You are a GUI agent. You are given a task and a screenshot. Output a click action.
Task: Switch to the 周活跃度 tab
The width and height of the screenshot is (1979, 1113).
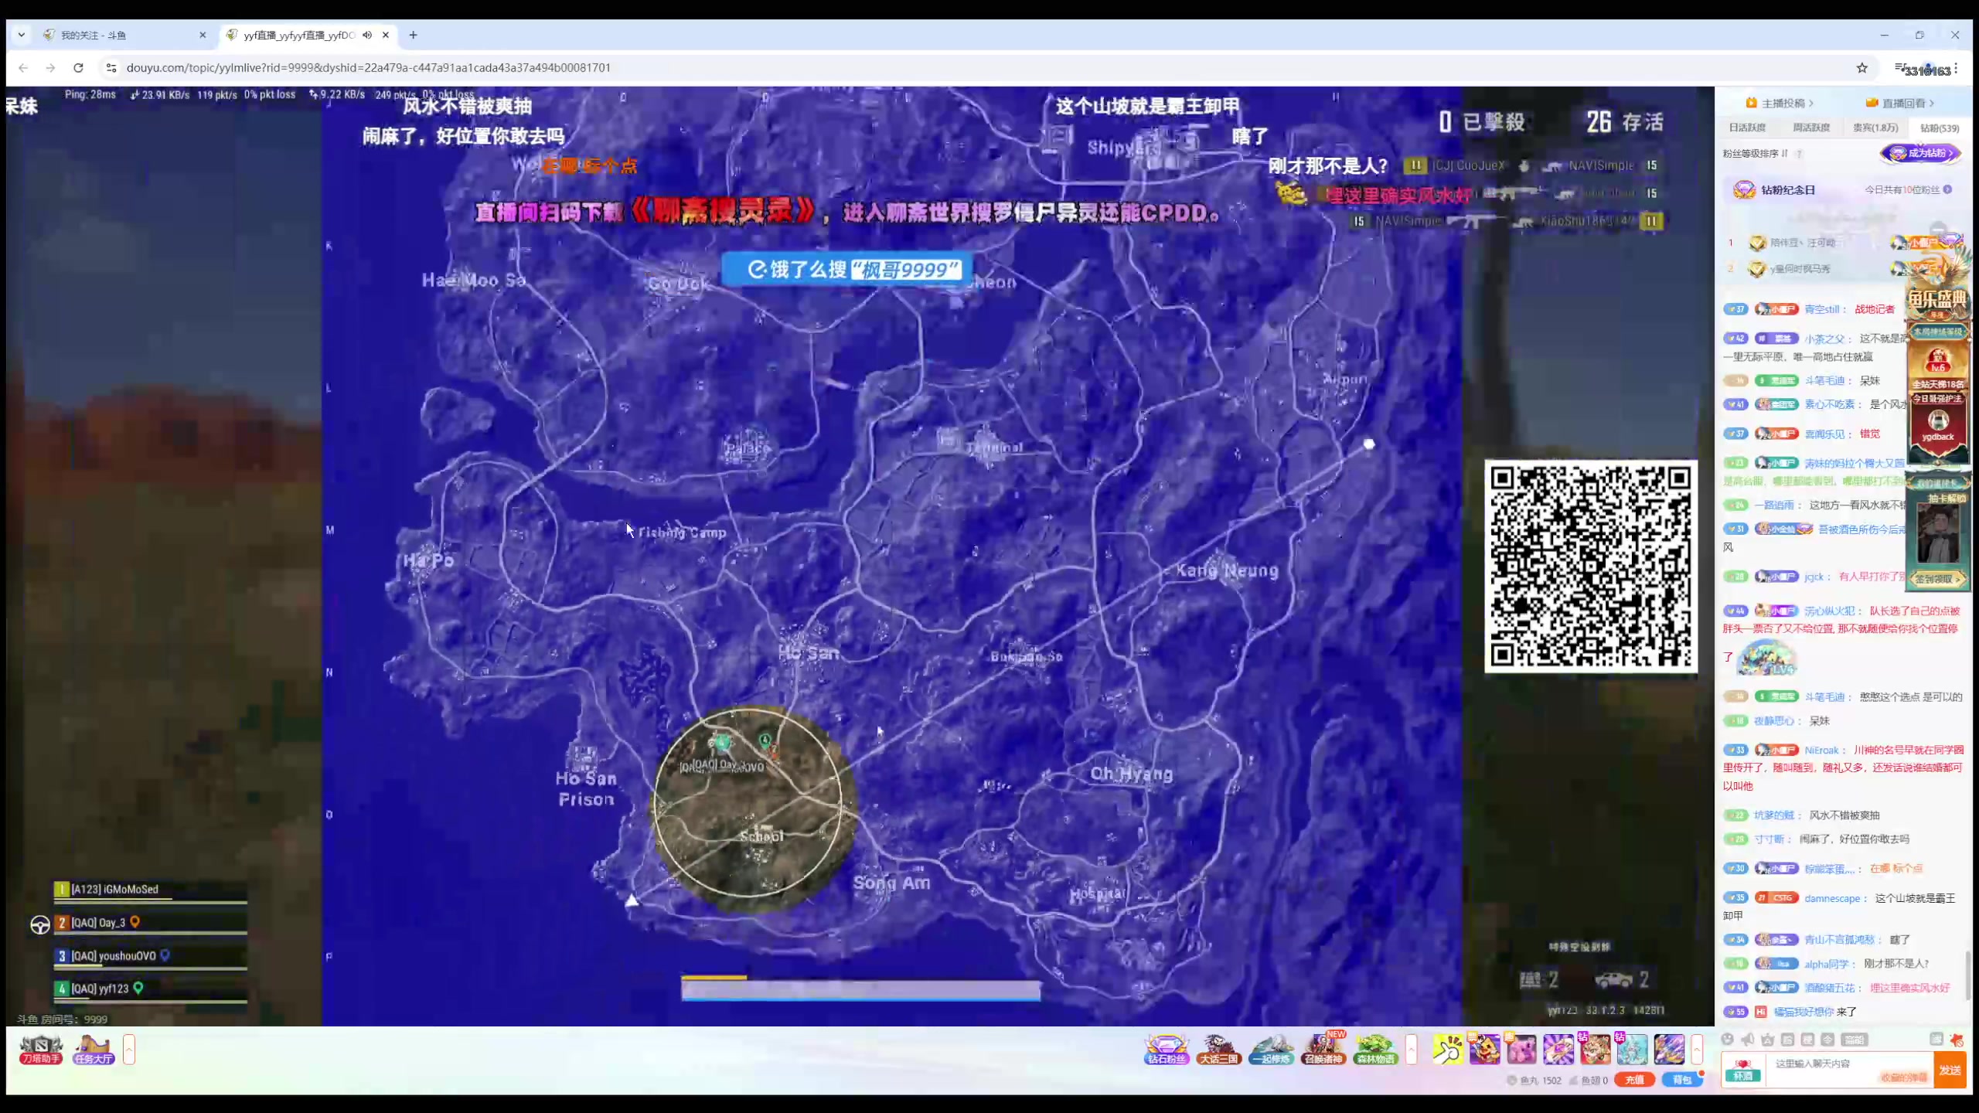tap(1811, 128)
